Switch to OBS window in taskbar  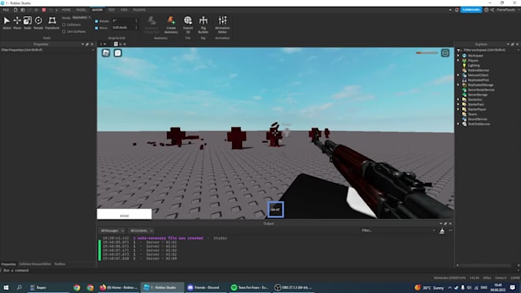[293, 288]
